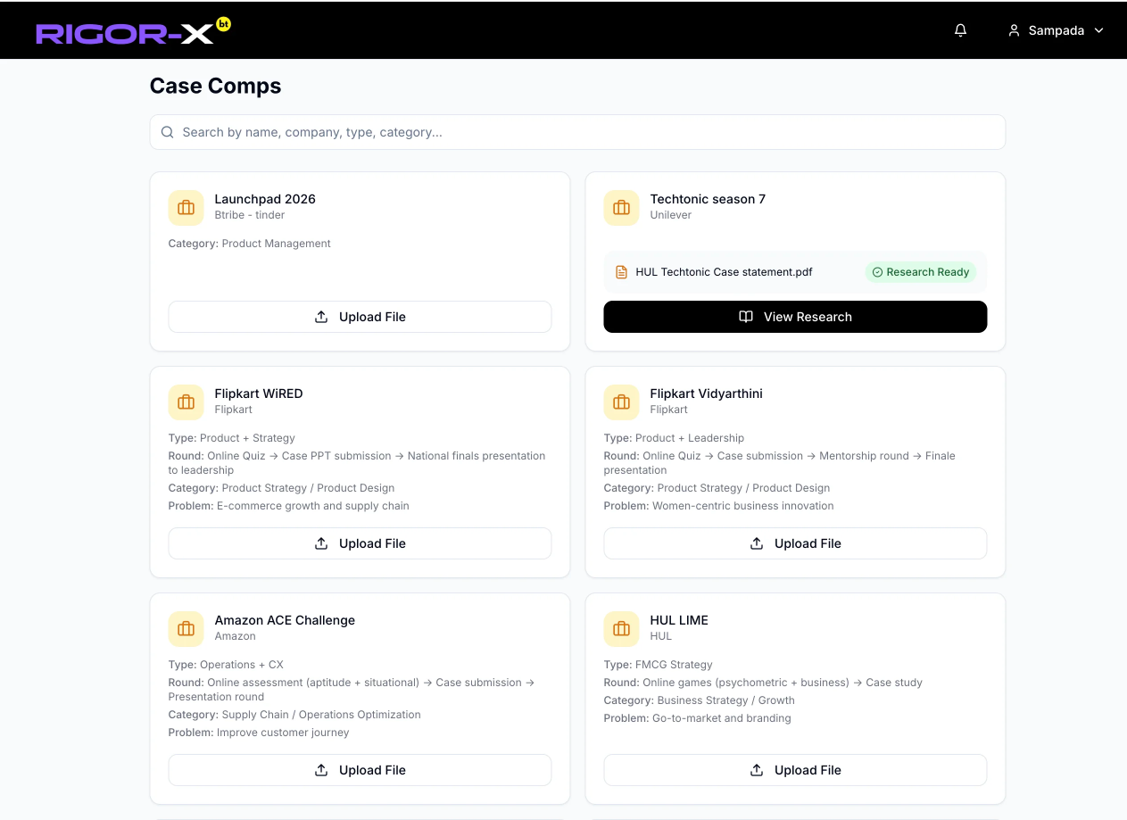This screenshot has height=820, width=1127.
Task: Select the Techtonic season 7 title
Action: 708,199
